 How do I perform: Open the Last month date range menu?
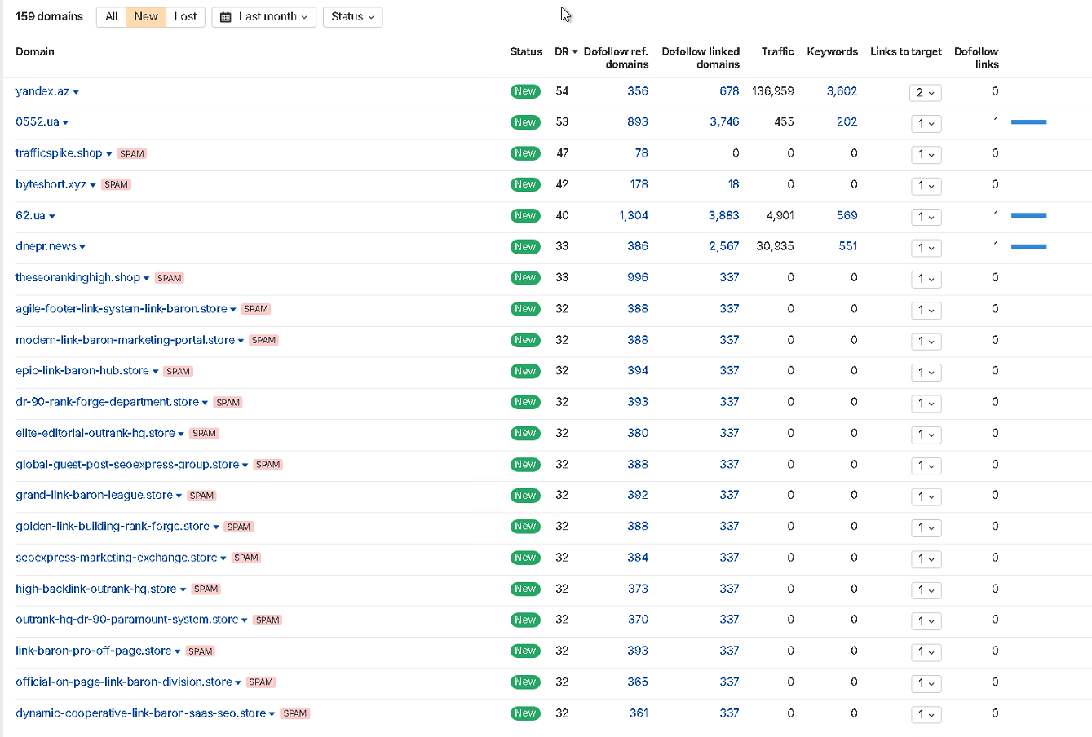[x=263, y=16]
